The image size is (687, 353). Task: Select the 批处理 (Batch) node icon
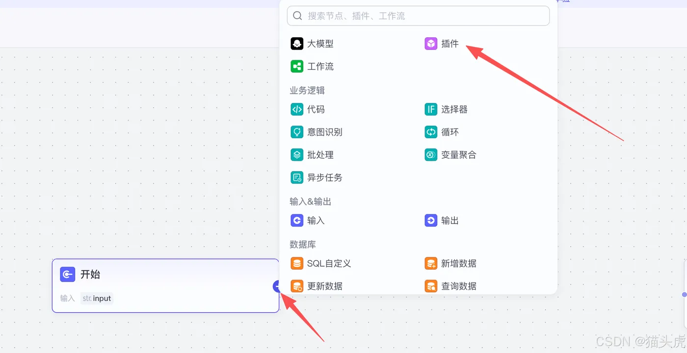click(x=297, y=154)
